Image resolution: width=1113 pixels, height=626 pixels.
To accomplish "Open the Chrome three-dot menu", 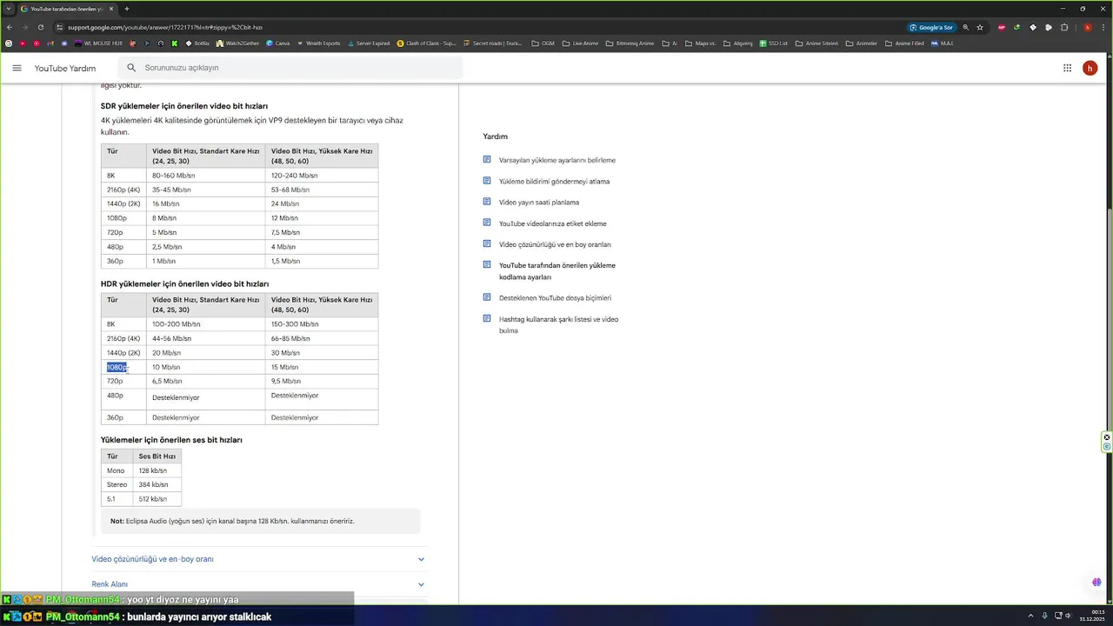I will 1103,27.
